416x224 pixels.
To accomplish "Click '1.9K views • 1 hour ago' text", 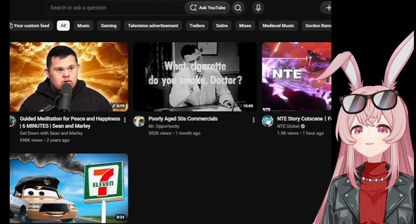I will [x=300, y=133].
